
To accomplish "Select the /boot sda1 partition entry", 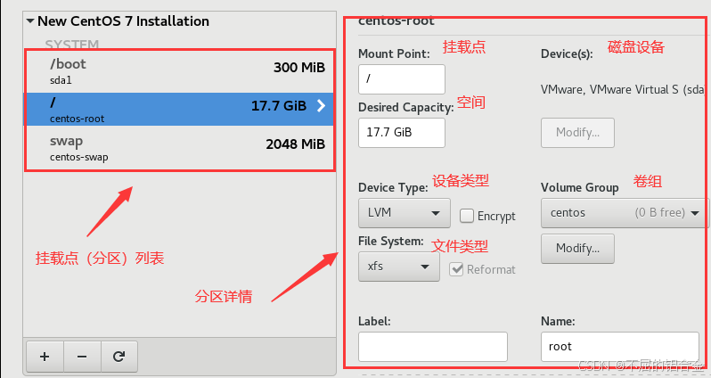I will coord(179,71).
